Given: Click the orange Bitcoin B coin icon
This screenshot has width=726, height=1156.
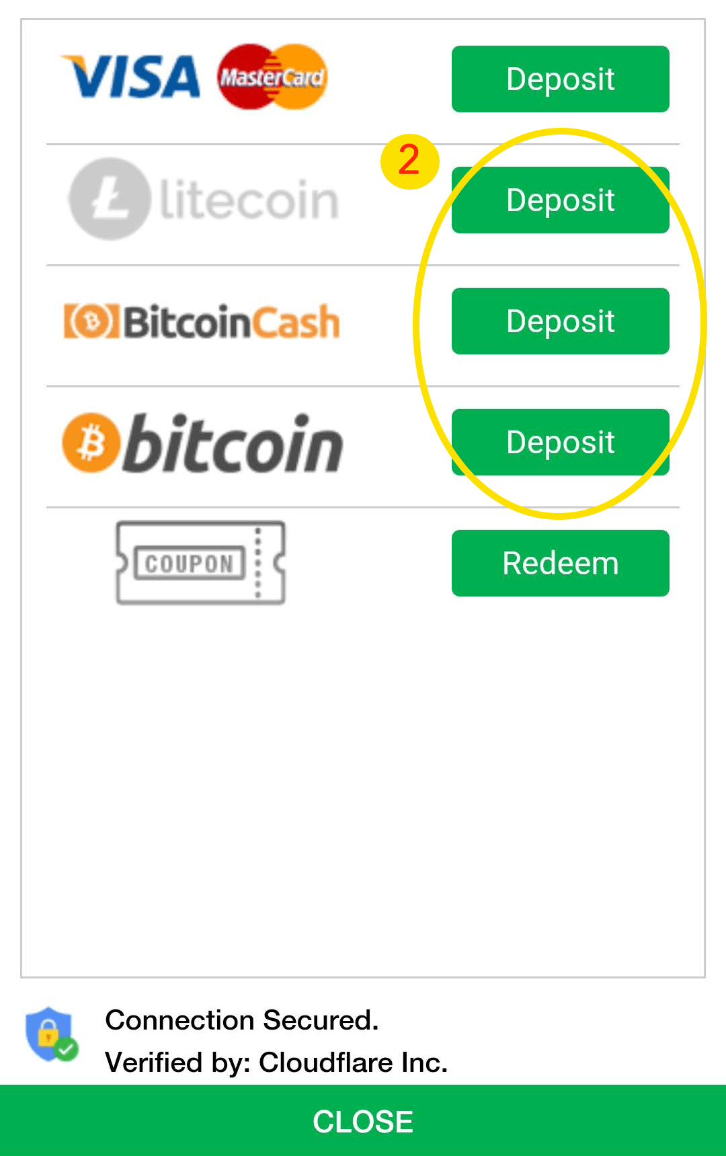Looking at the screenshot, I should click(91, 442).
